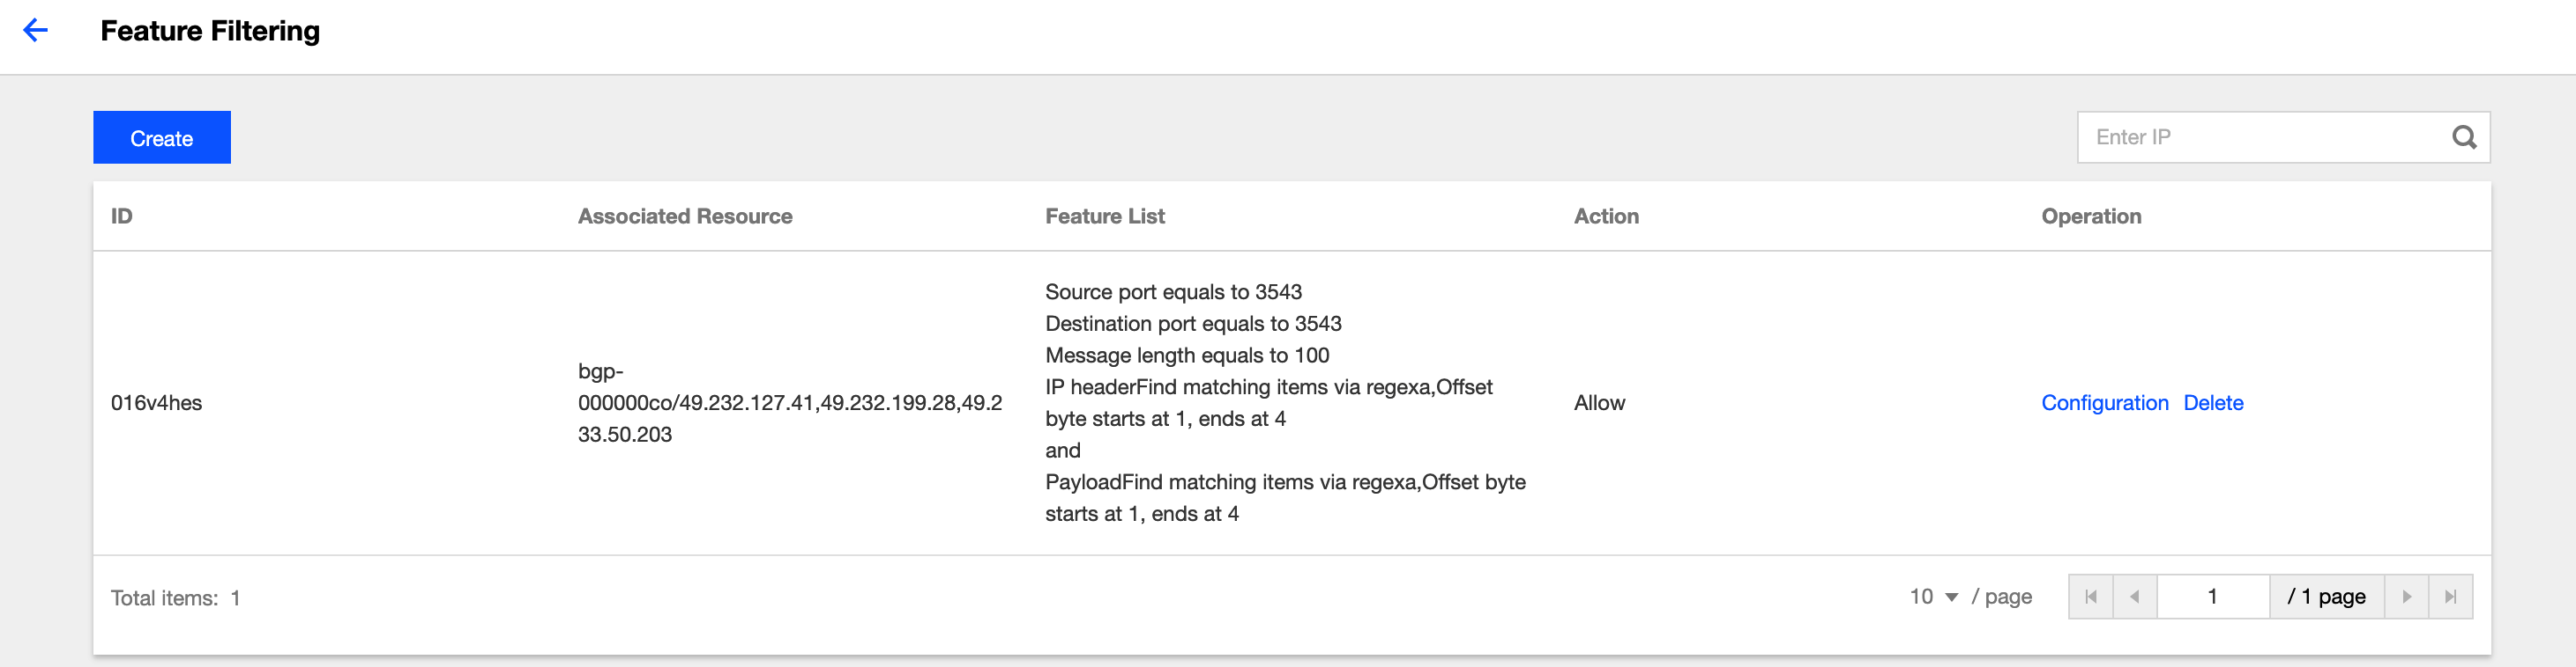This screenshot has width=2576, height=667.
Task: Click the Feature Filtering page title
Action: 210,31
